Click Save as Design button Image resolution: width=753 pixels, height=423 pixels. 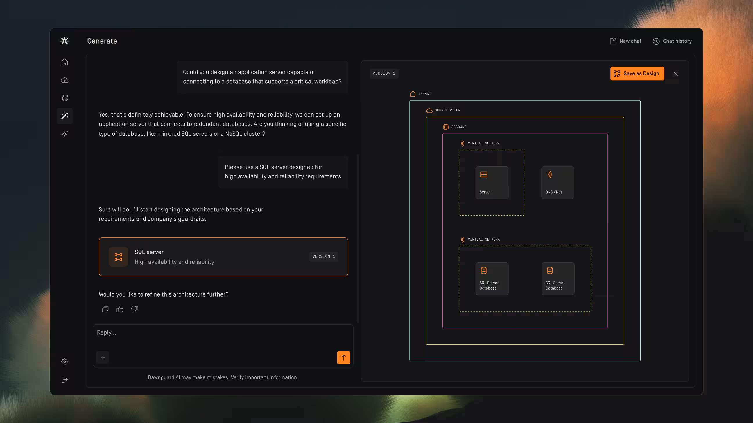[637, 74]
